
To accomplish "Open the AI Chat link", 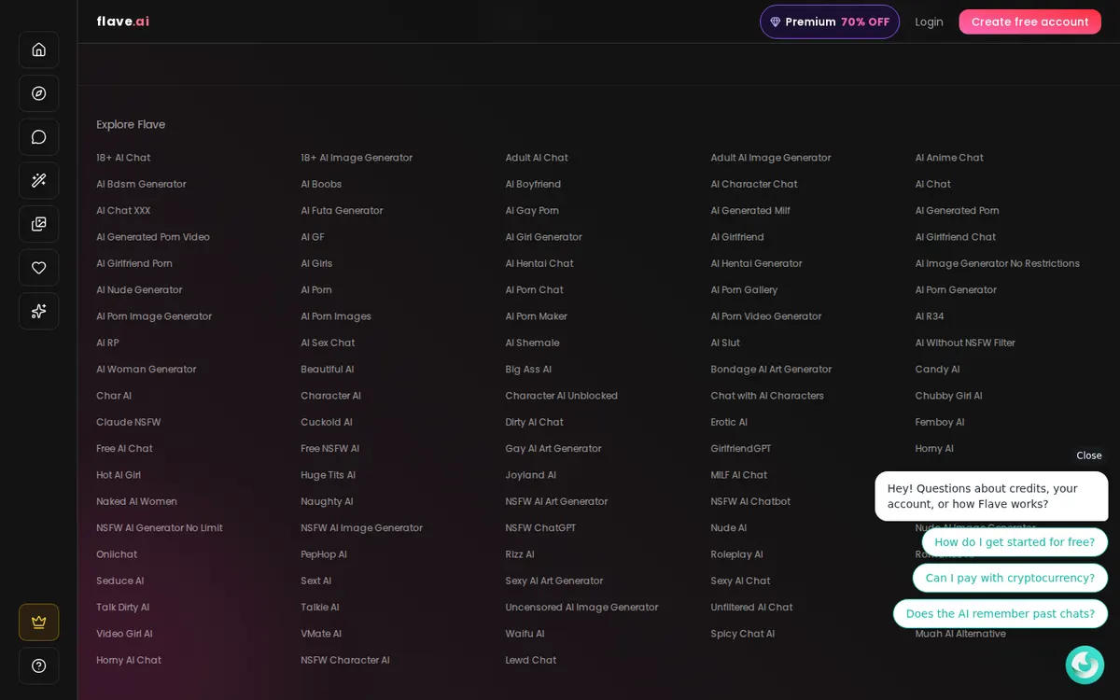I will click(x=933, y=184).
